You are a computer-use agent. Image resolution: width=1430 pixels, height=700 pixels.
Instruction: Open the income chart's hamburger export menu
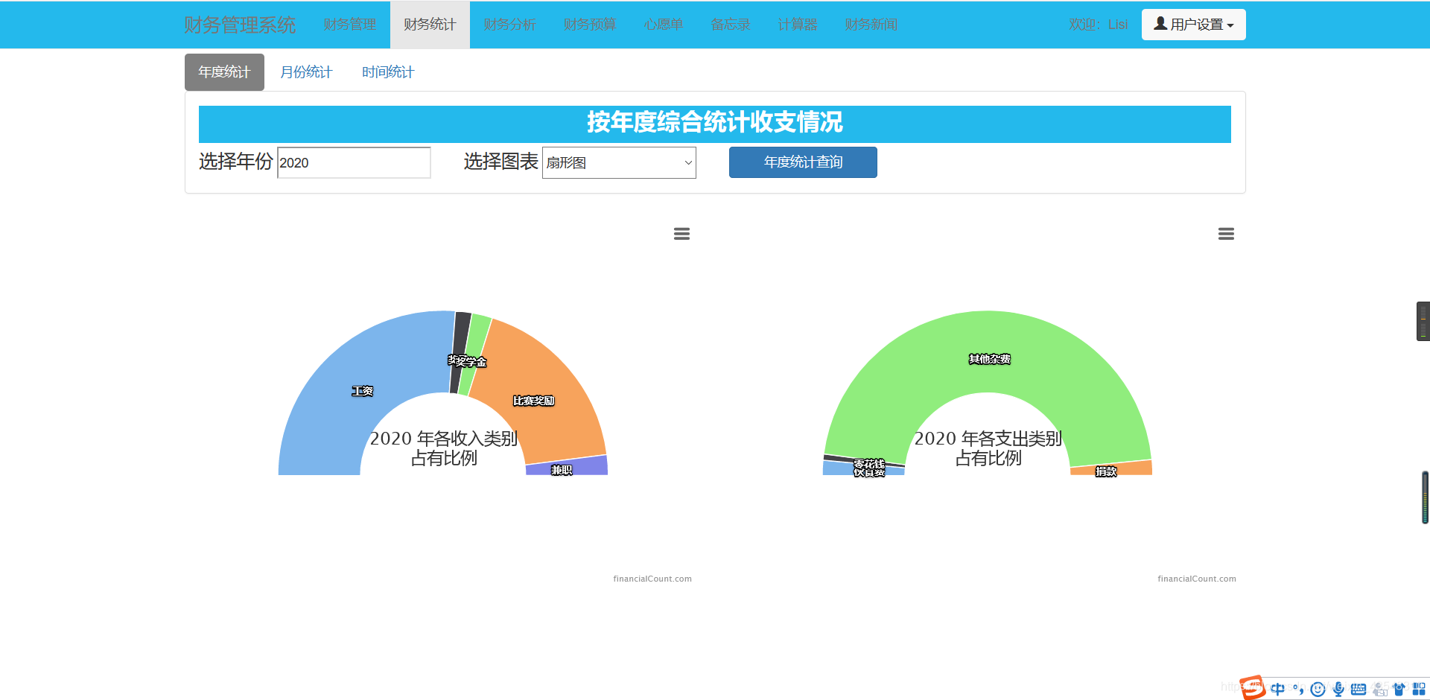[x=681, y=233]
